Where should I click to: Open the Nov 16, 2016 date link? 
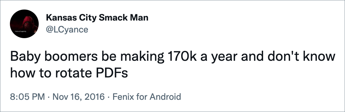tap(79, 97)
